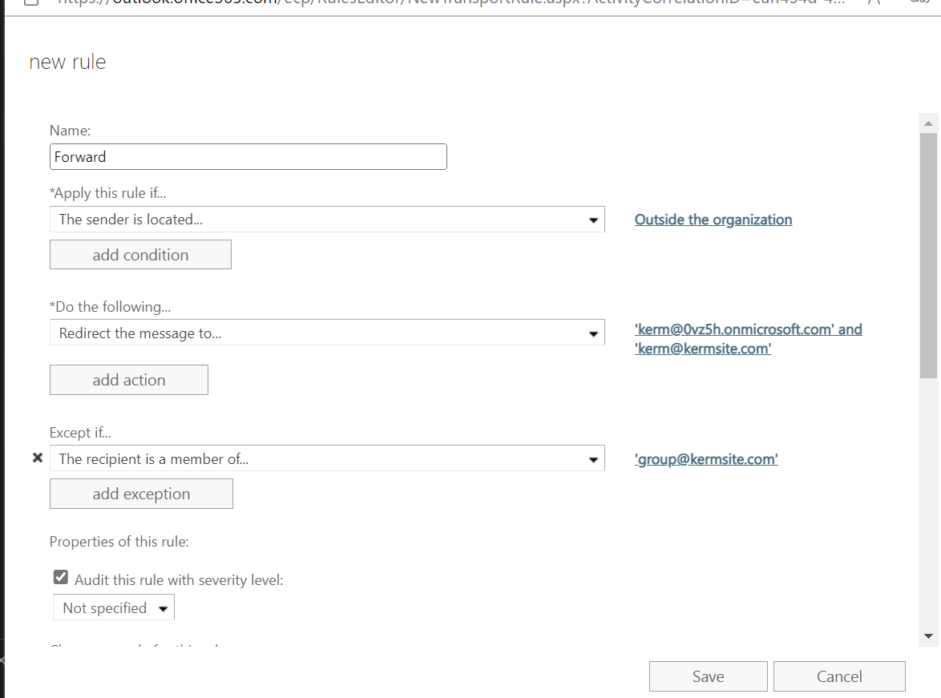This screenshot has height=698, width=941.
Task: Open the 'Not specified' severity dropdown
Action: [x=114, y=608]
